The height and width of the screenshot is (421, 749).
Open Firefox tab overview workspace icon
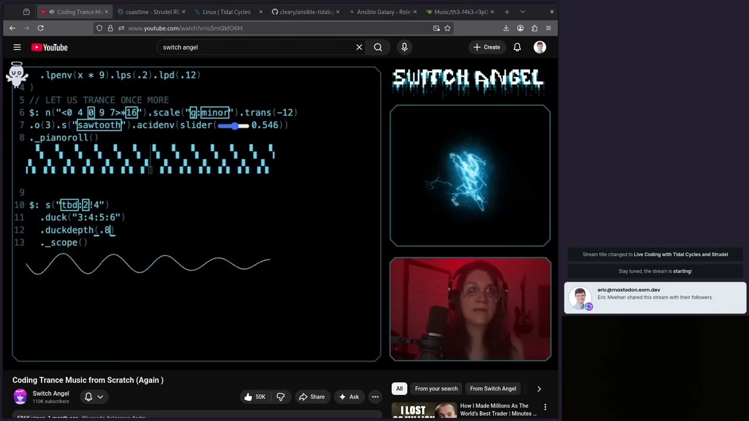tap(26, 12)
